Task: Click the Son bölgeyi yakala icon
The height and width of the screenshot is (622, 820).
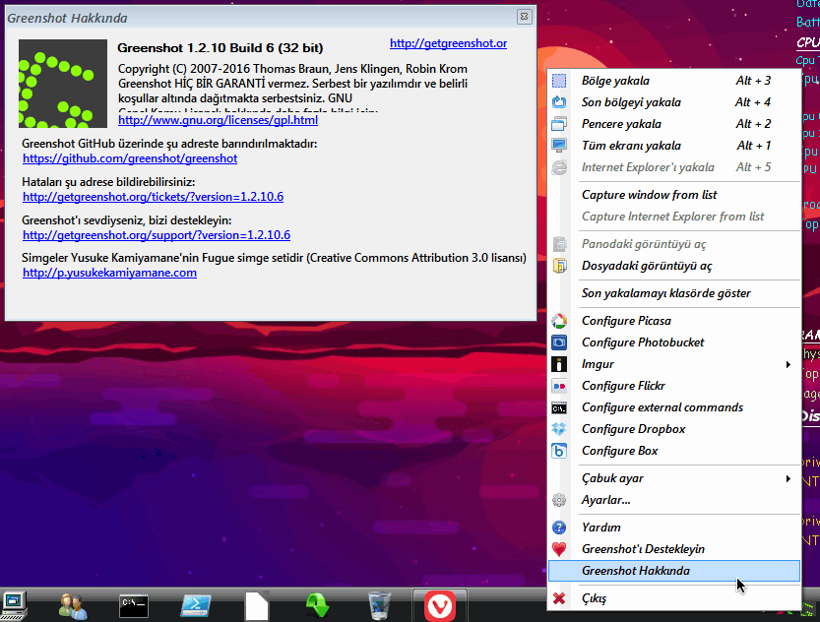Action: 559,102
